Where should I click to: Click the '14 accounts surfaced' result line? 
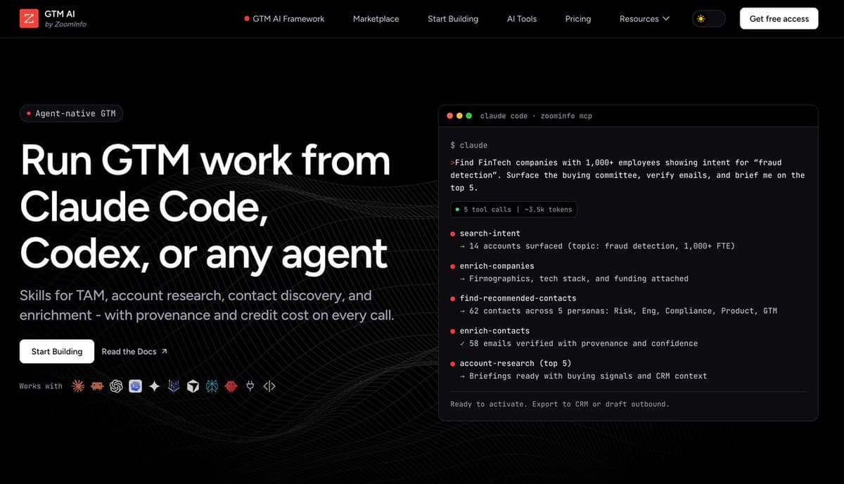click(x=597, y=246)
